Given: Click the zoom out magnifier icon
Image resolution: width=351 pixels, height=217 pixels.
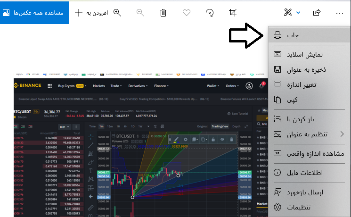Looking at the screenshot, I should (140, 13).
